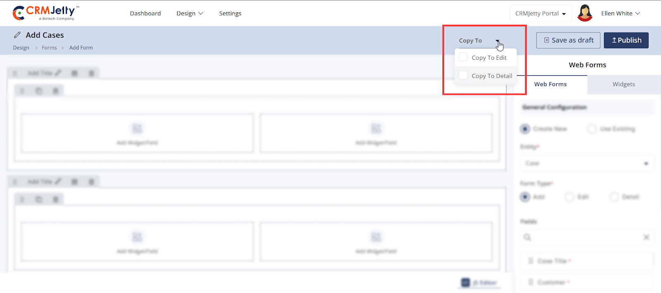
Task: Click the Add Widget/Field icon in the top-left cell
Action: 137,129
